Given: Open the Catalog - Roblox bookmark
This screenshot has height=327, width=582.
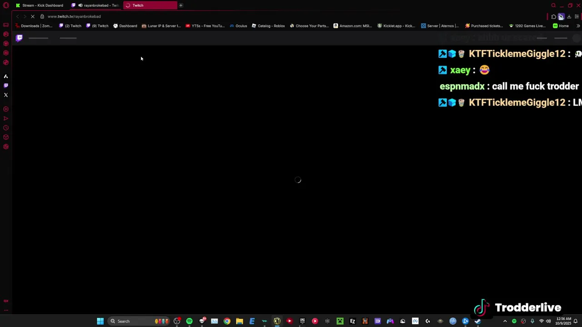Looking at the screenshot, I should pyautogui.click(x=268, y=26).
